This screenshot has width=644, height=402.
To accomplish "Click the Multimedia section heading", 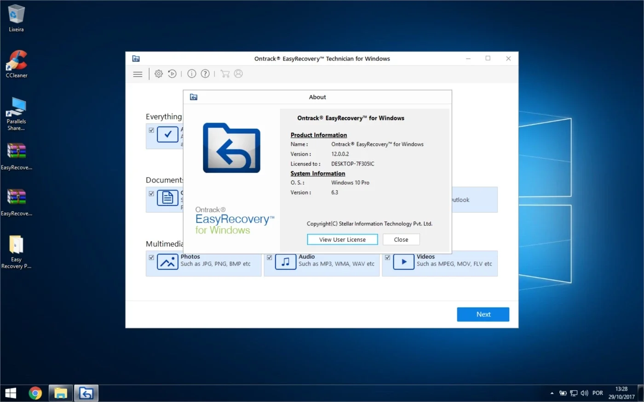I will pos(164,244).
